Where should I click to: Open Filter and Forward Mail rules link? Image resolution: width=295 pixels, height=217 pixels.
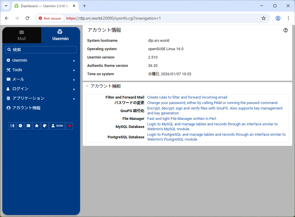tap(188, 97)
